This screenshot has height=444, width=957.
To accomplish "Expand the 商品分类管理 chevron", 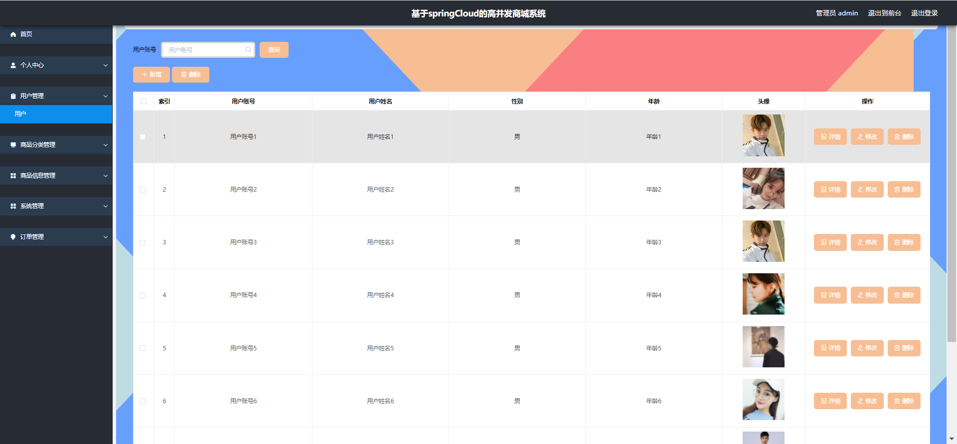I will pyautogui.click(x=105, y=145).
